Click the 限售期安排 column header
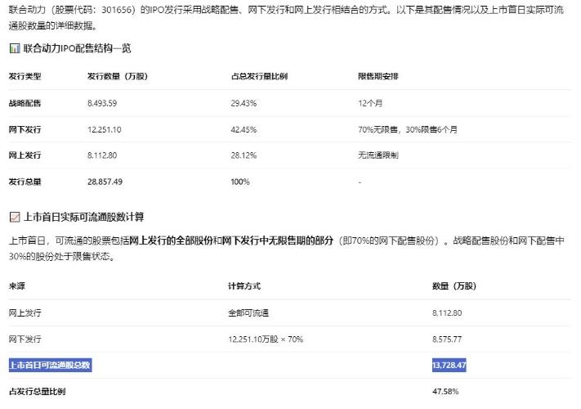The width and height of the screenshot is (581, 409). tap(378, 76)
